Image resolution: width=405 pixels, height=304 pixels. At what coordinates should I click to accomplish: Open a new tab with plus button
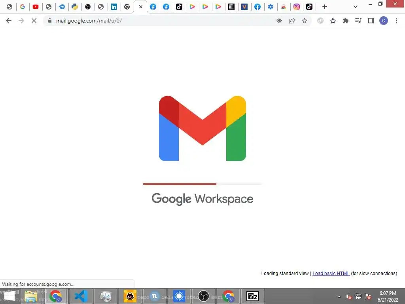[x=325, y=7]
